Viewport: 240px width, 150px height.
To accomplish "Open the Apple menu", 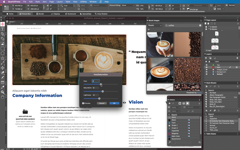I will pos(4,2).
